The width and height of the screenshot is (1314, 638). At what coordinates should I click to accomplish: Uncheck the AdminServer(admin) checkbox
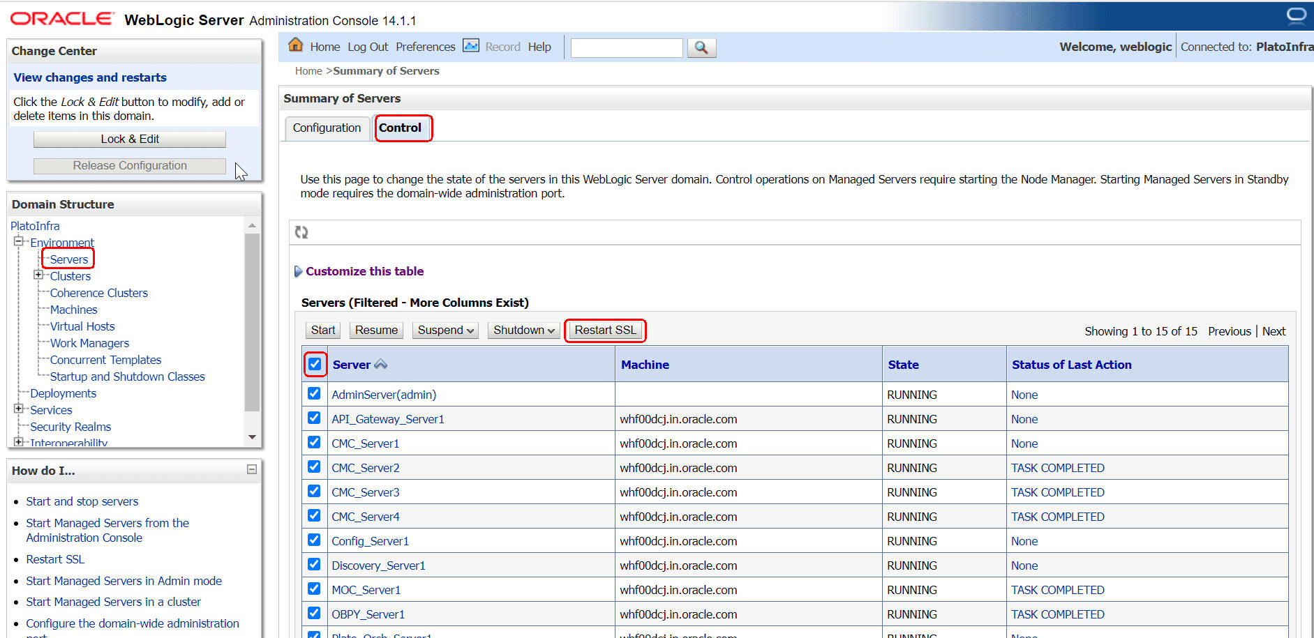point(314,394)
